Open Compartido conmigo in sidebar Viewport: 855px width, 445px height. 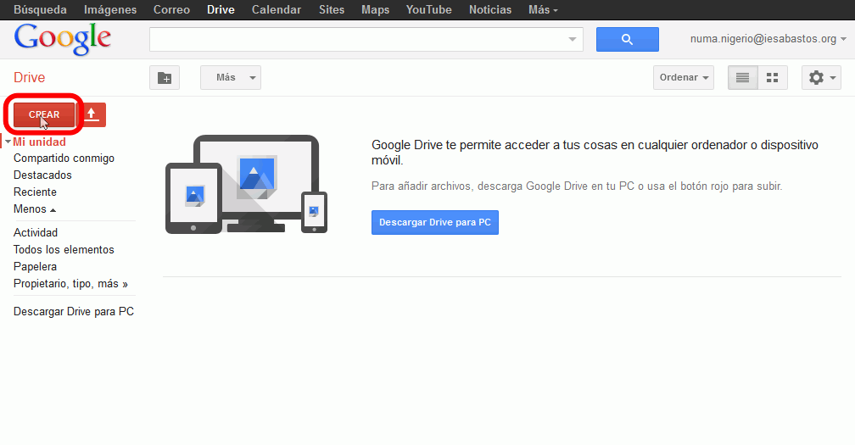(64, 159)
